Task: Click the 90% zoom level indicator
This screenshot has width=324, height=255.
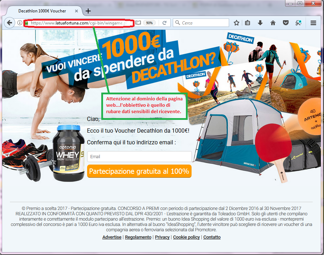Action: tap(149, 23)
